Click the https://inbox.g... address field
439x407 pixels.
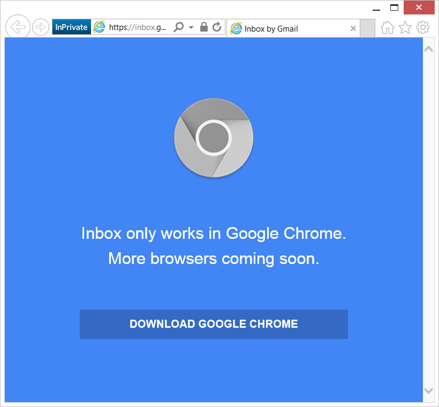[138, 27]
